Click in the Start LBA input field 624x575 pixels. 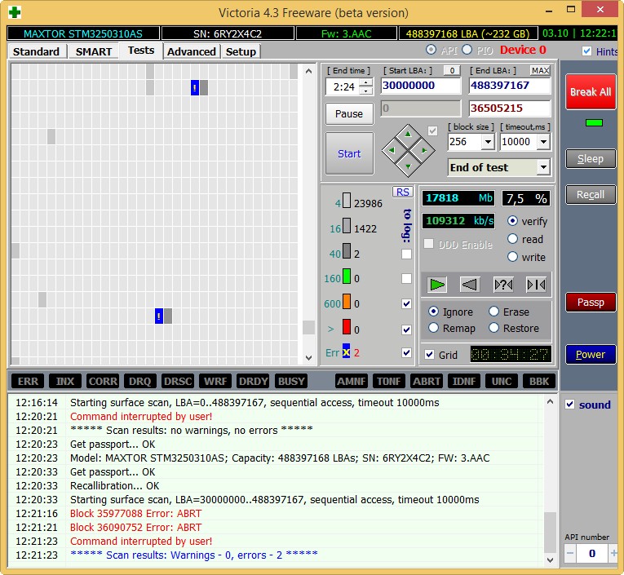click(420, 86)
